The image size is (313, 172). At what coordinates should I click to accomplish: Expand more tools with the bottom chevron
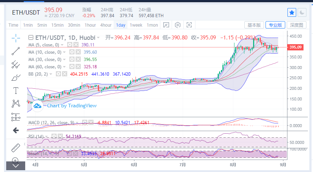[x=16, y=166]
